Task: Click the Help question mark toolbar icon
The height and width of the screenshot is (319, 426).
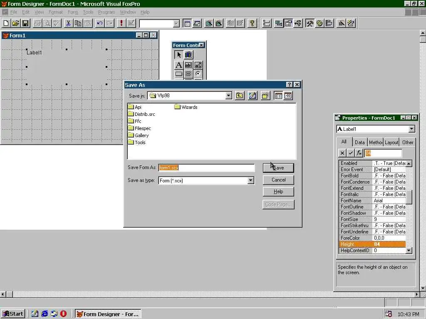Action: [x=252, y=23]
